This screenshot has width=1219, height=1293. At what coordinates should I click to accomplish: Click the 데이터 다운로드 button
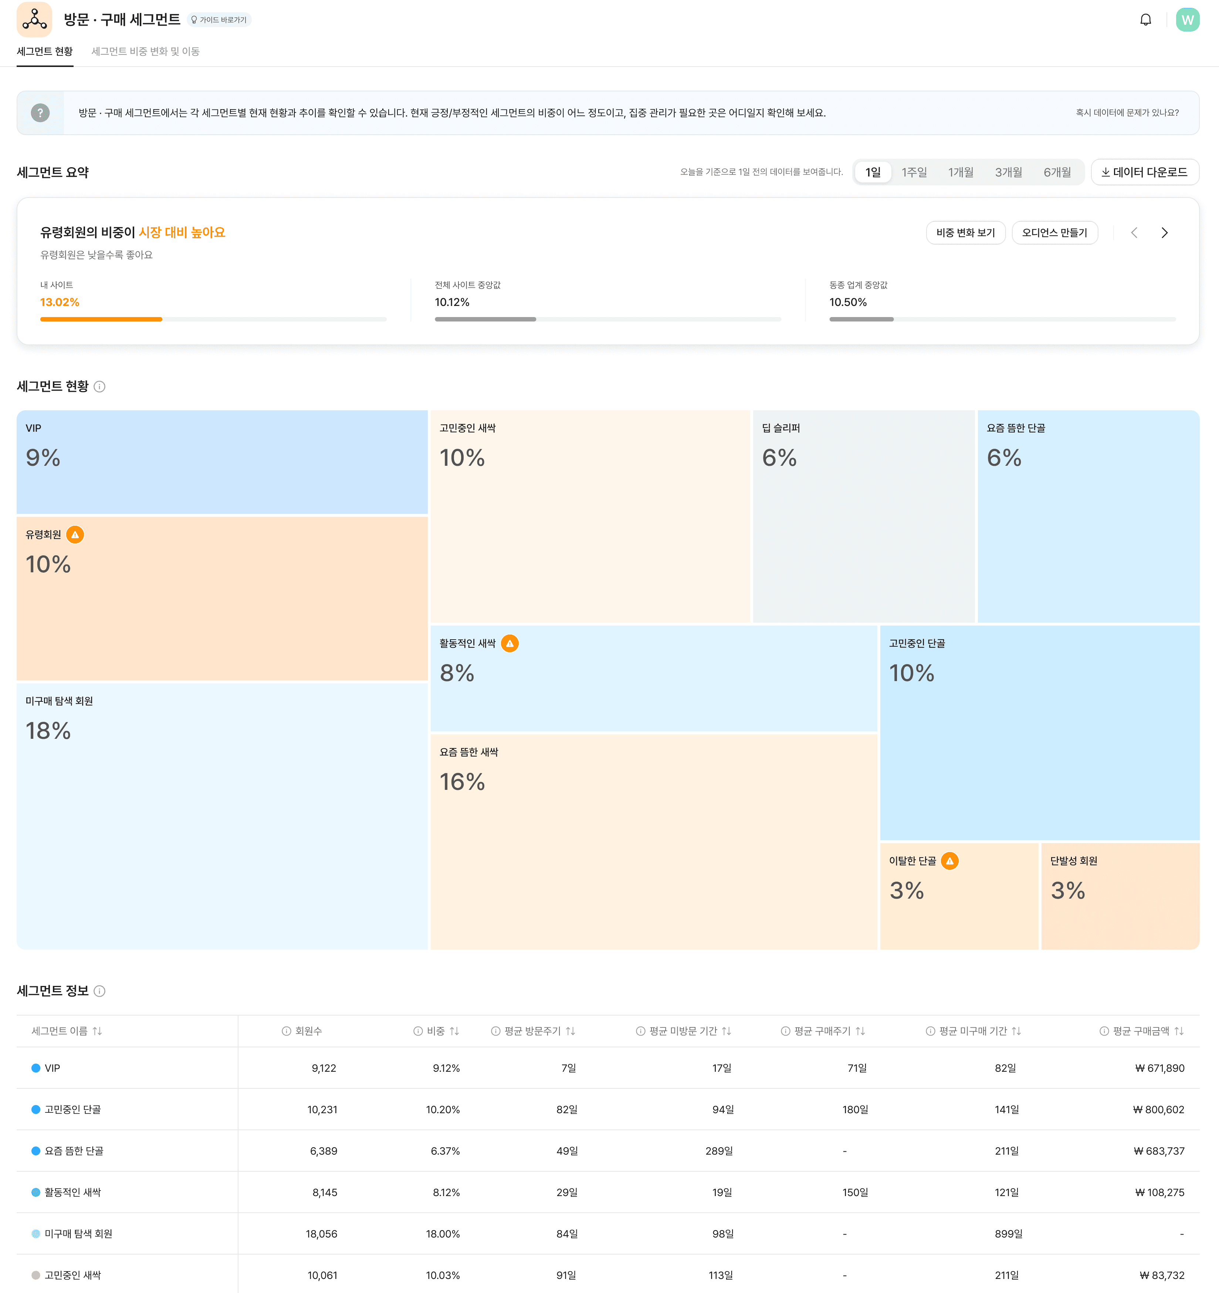[x=1144, y=172]
